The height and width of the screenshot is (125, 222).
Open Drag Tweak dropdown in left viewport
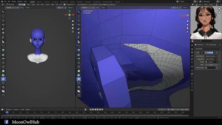point(28,8)
